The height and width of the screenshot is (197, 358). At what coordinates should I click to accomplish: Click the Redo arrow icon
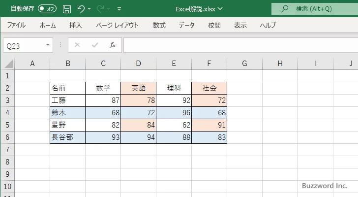click(x=100, y=9)
